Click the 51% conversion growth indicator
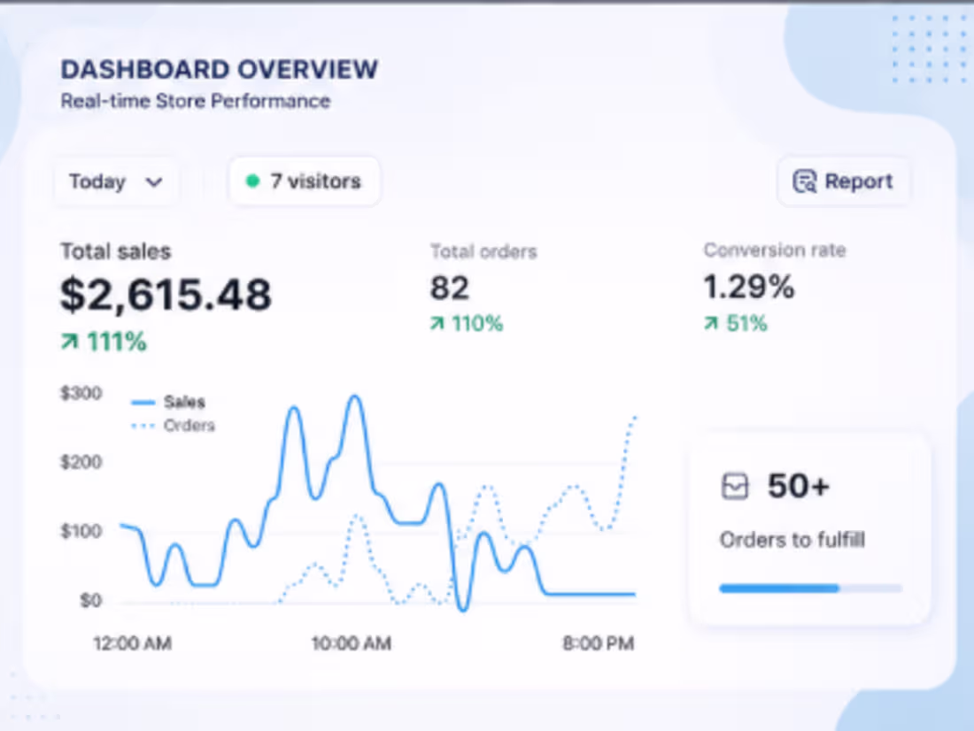This screenshot has width=974, height=731. click(736, 324)
